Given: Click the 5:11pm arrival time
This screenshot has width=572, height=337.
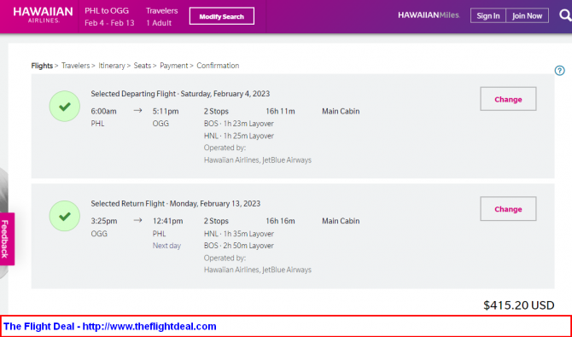Looking at the screenshot, I should click(166, 111).
